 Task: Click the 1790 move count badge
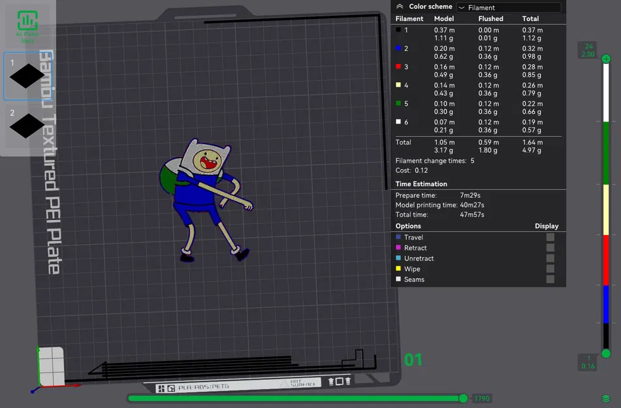(481, 398)
